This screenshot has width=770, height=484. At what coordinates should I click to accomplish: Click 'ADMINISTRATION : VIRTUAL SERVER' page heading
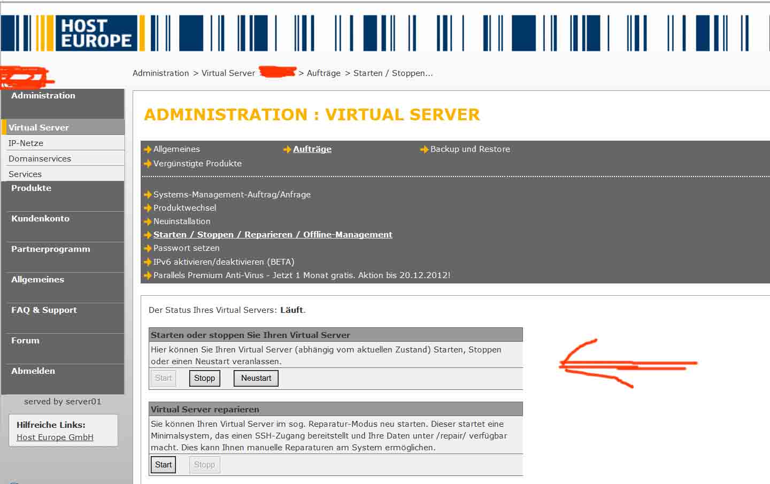(312, 114)
